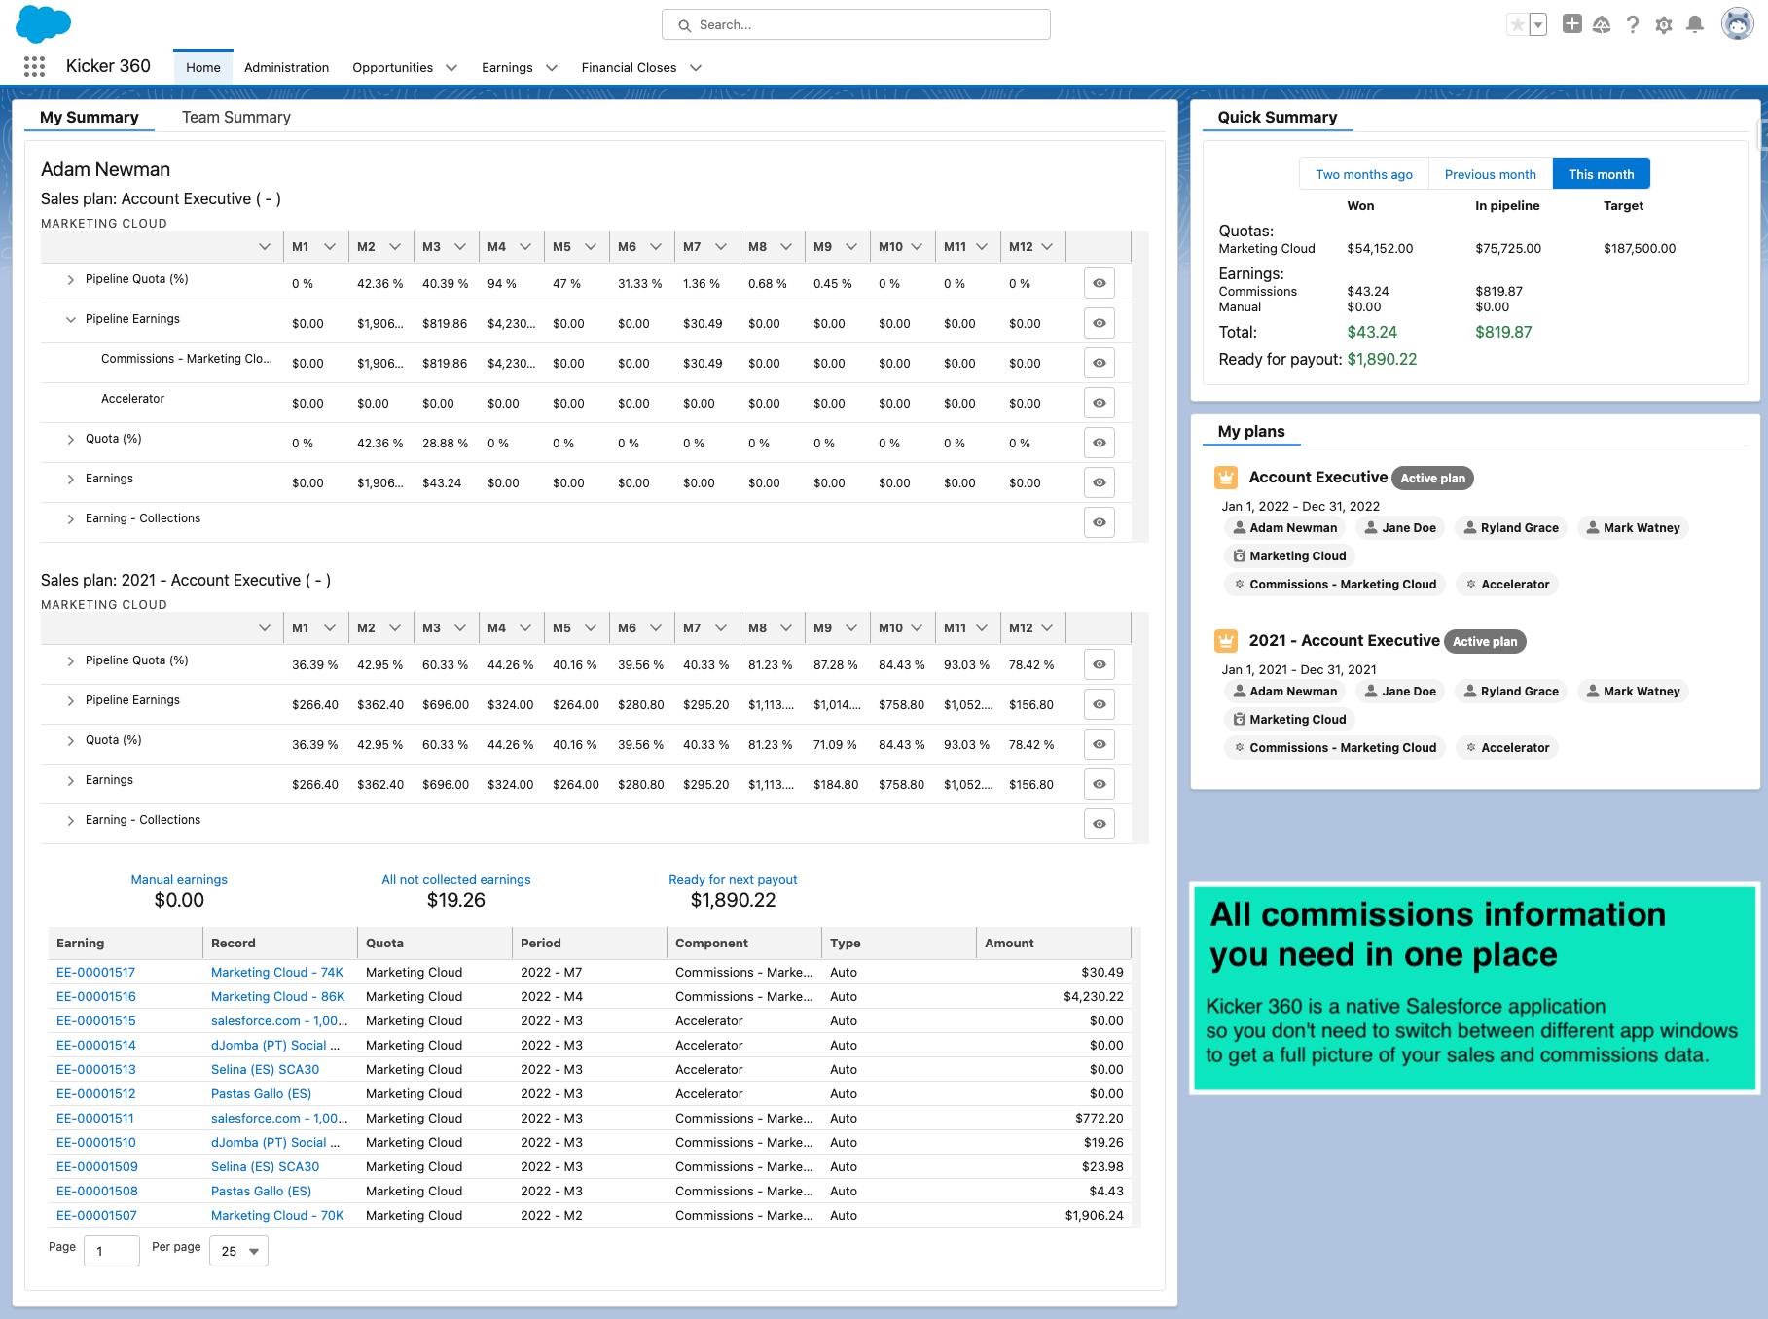Viewport: 1768px width, 1319px height.
Task: Open earning EE-00001517 link
Action: [96, 973]
